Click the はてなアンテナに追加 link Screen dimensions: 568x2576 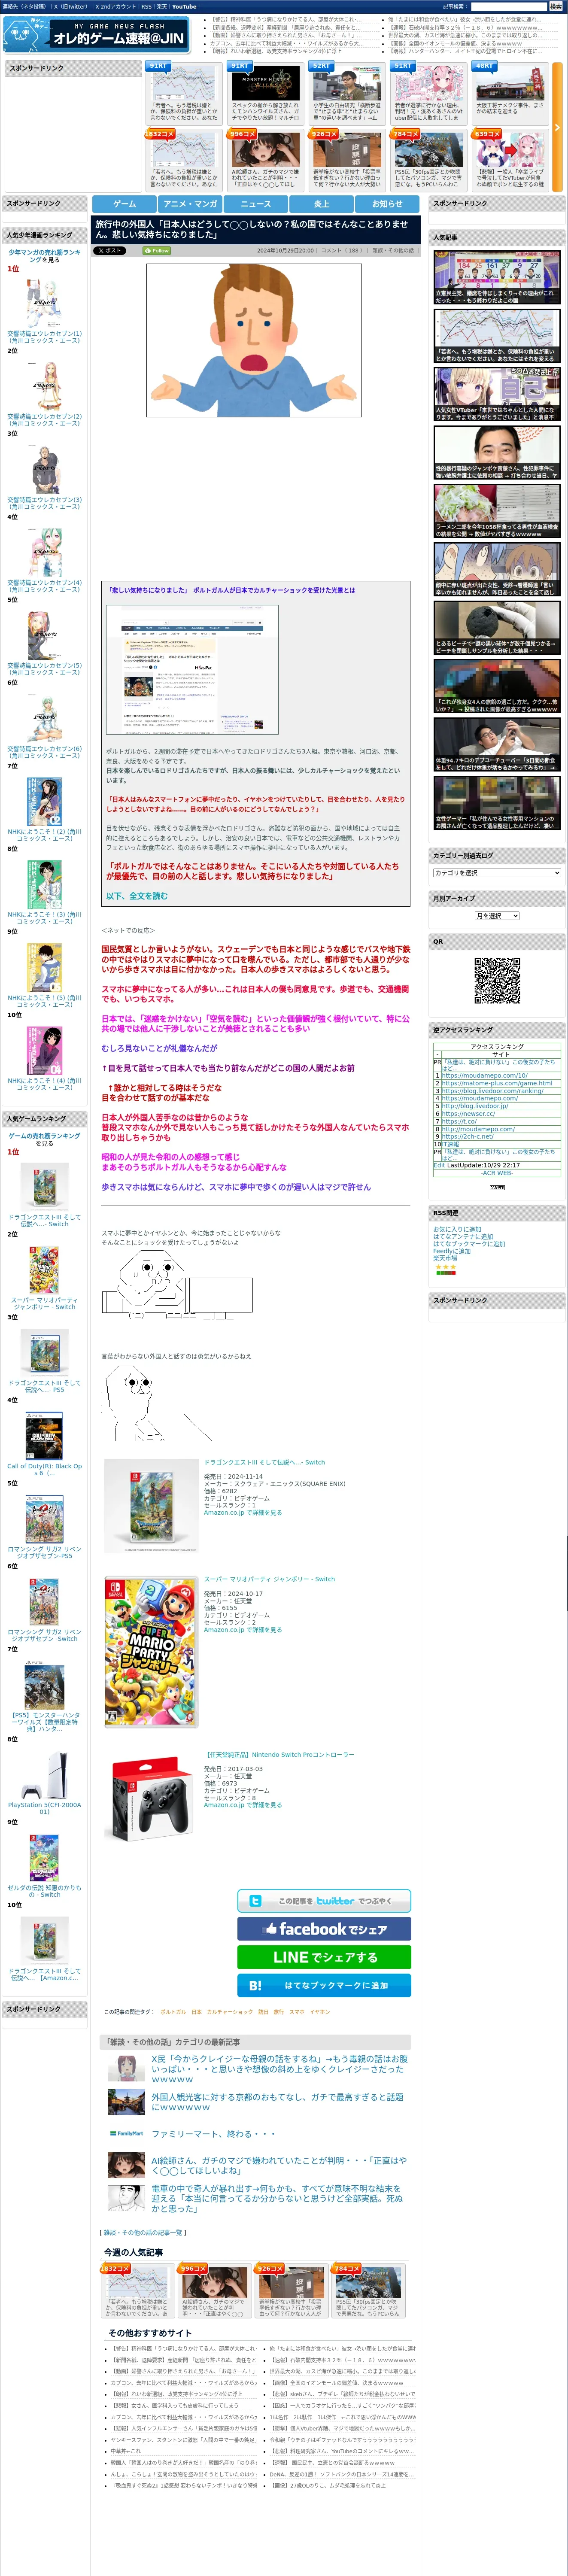(463, 1237)
